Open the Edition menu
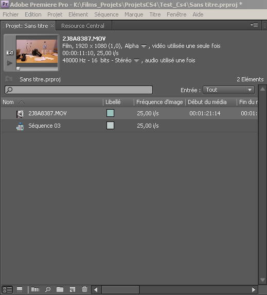Image resolution: width=267 pixels, height=295 pixels. pyautogui.click(x=33, y=14)
